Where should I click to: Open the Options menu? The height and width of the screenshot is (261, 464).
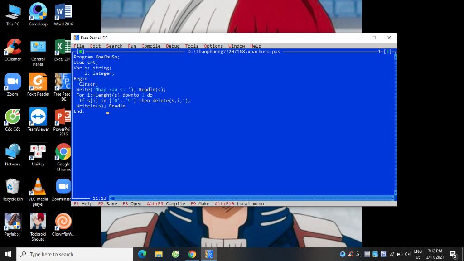(x=213, y=46)
